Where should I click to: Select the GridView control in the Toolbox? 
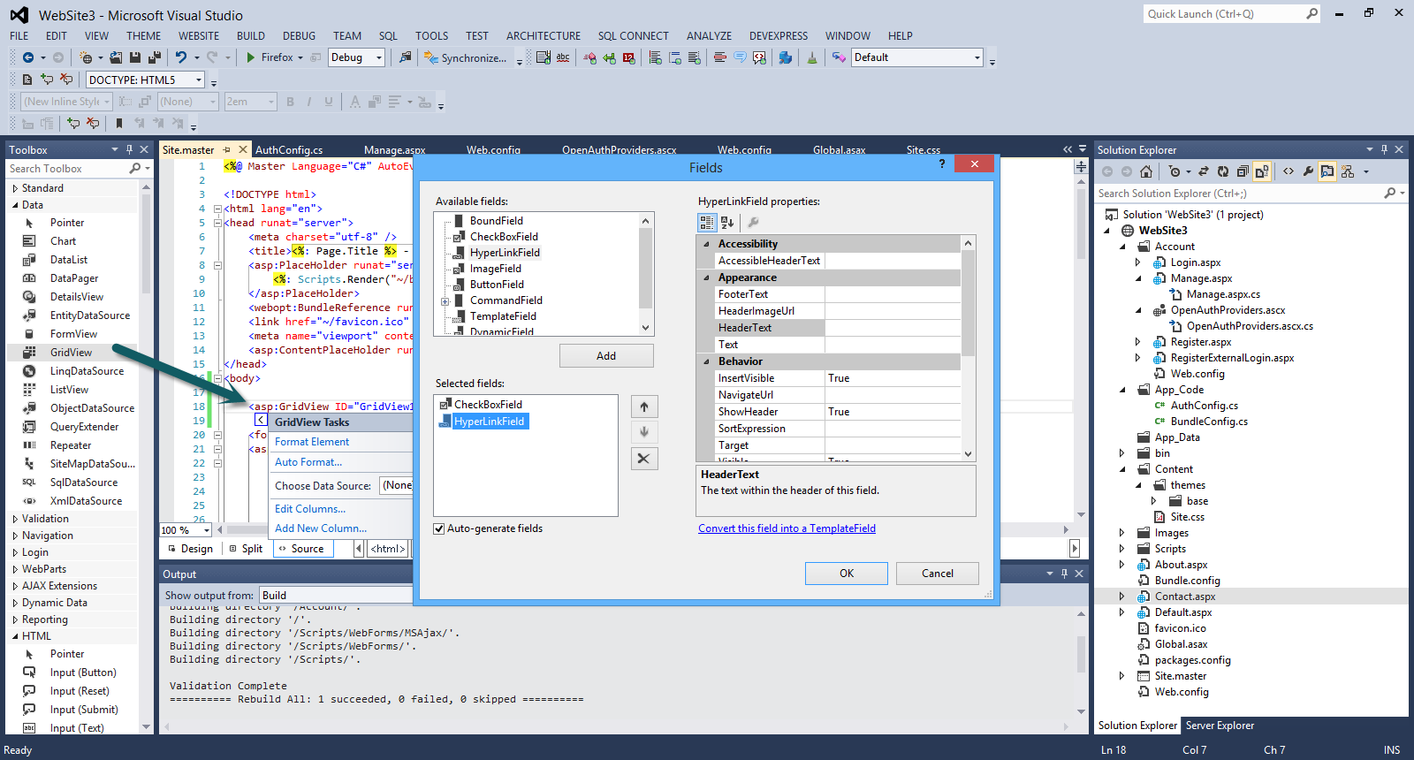click(72, 353)
